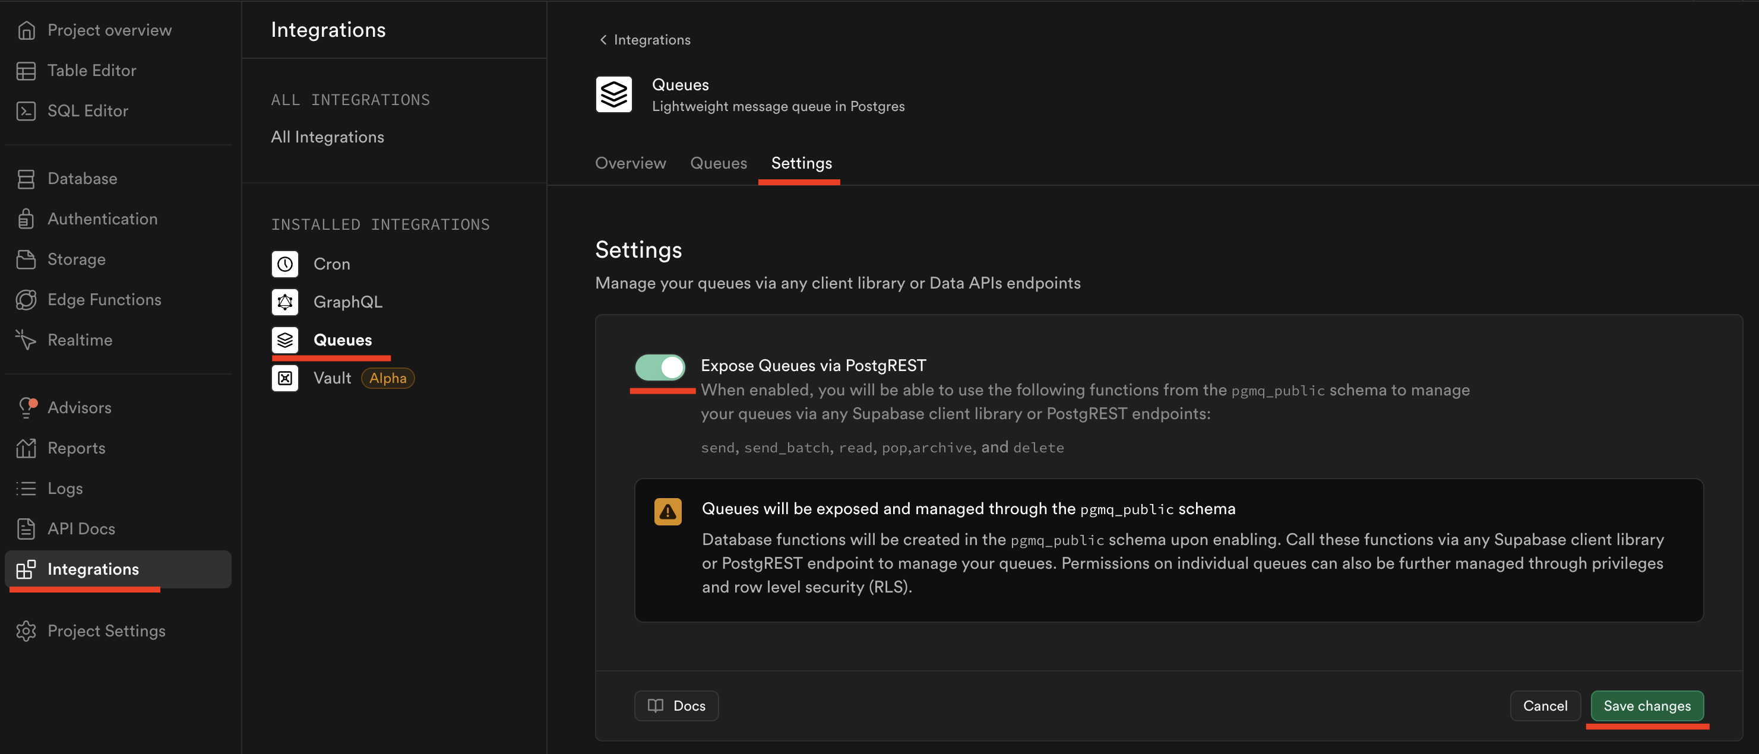Click the Realtime cursor icon
Image resolution: width=1759 pixels, height=754 pixels.
[26, 340]
